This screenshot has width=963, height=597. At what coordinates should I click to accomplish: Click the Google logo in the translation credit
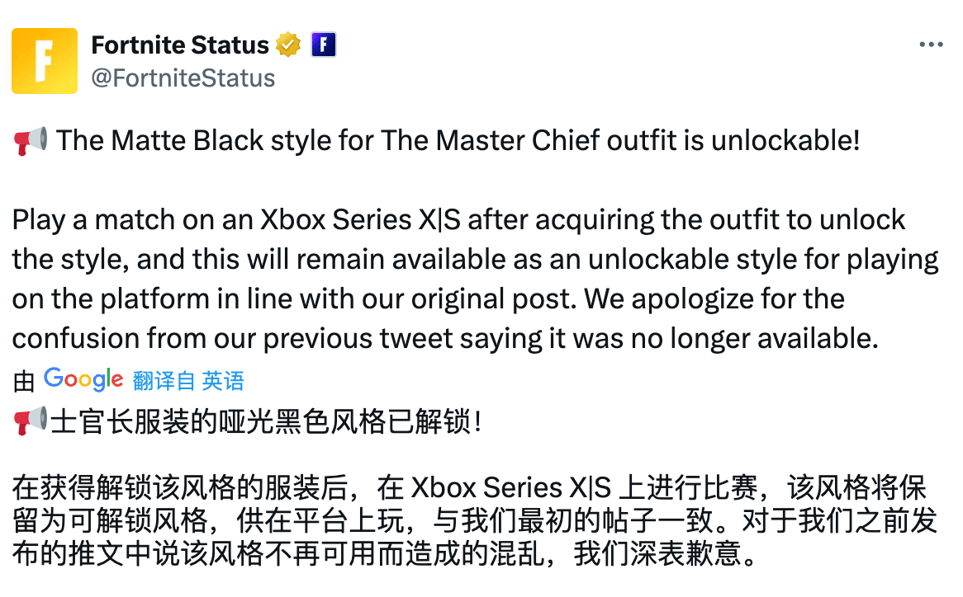[x=83, y=380]
